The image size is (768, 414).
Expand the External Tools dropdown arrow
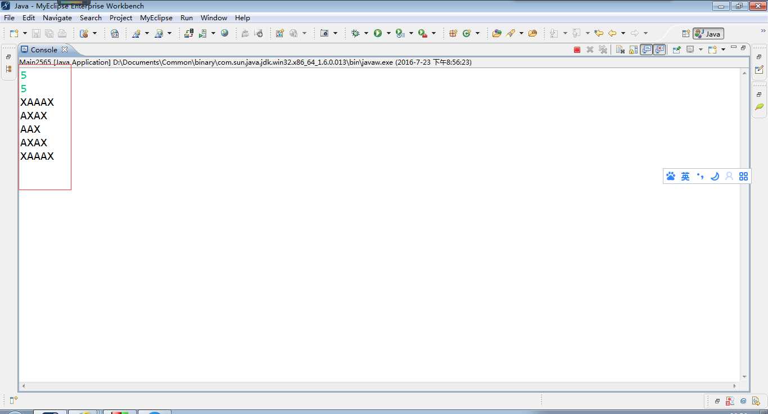tap(433, 33)
